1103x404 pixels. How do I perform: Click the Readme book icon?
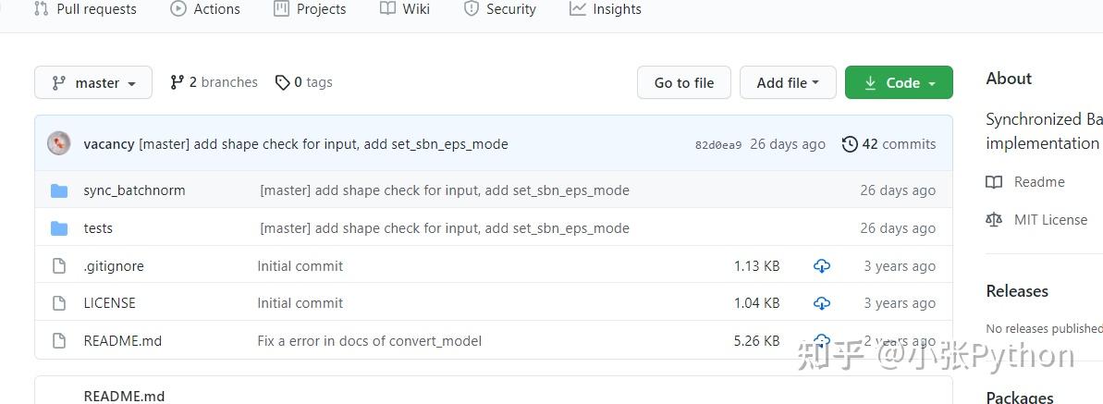[x=994, y=182]
